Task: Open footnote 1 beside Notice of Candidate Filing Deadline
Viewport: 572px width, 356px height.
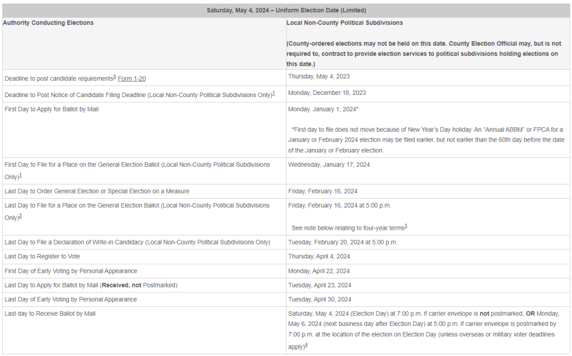Action: pyautogui.click(x=274, y=93)
